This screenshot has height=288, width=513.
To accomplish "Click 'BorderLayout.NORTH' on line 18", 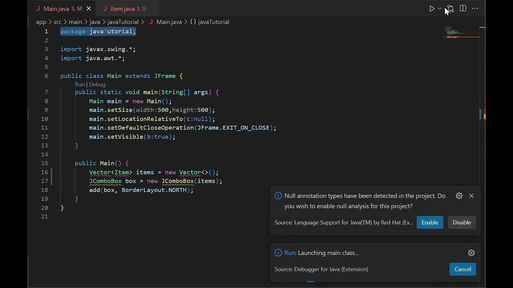I will click(154, 190).
